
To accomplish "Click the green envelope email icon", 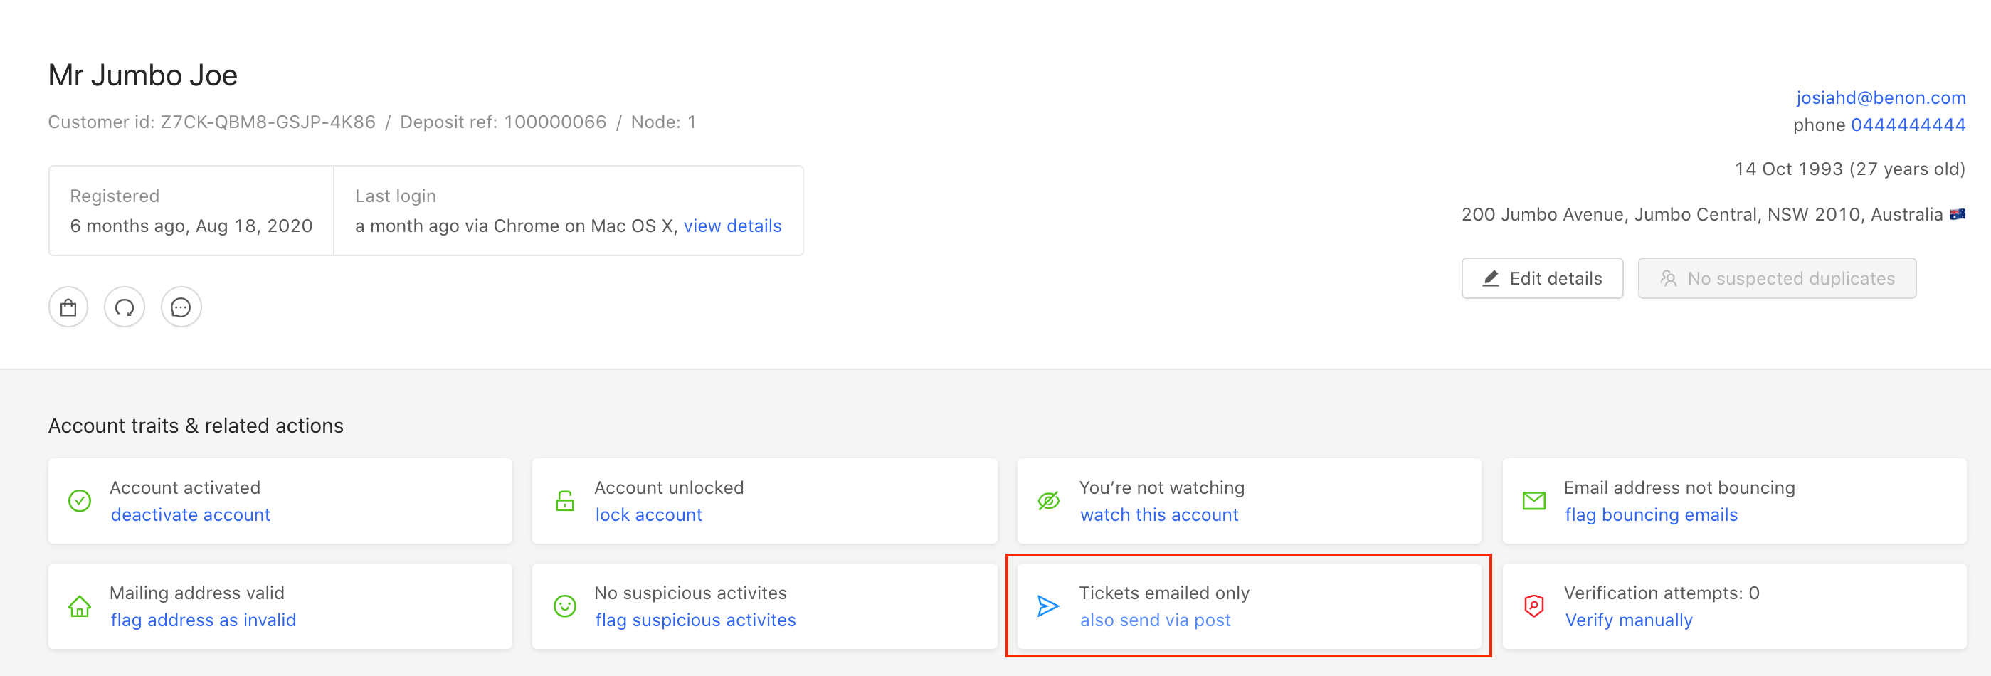I will point(1533,501).
